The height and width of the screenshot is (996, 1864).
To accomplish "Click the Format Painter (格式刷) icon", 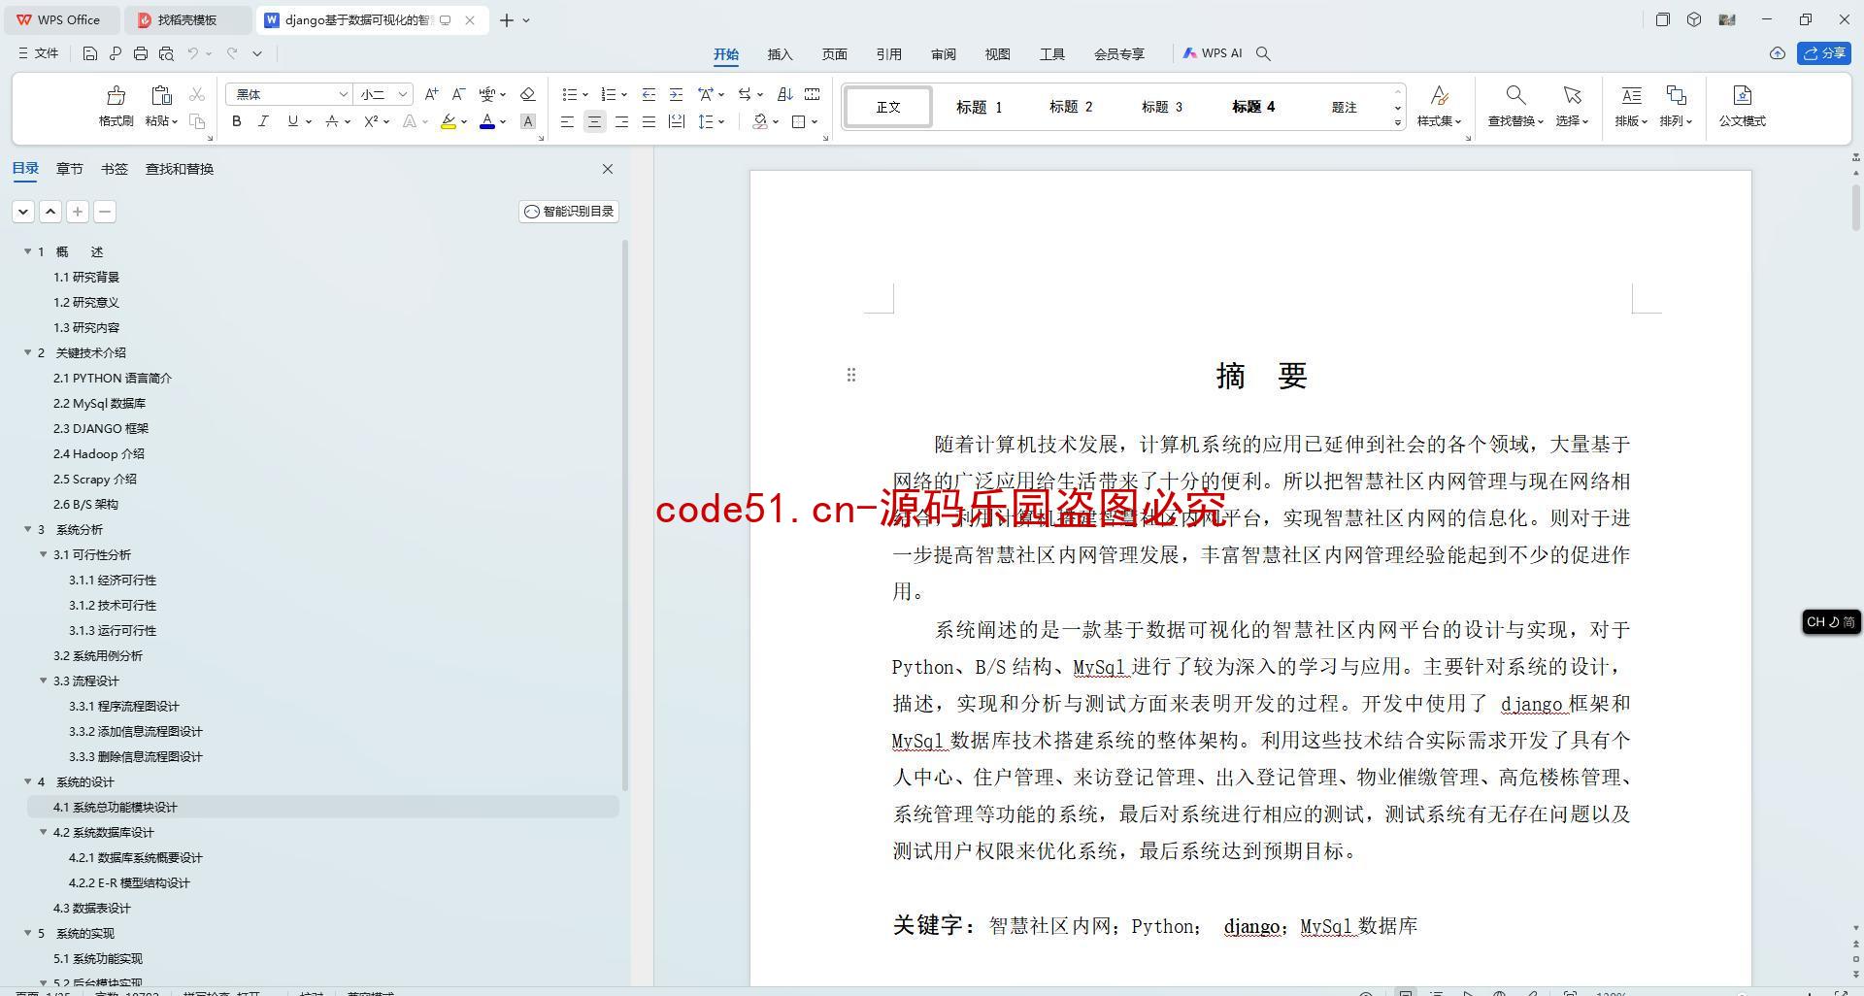I will coord(116,95).
